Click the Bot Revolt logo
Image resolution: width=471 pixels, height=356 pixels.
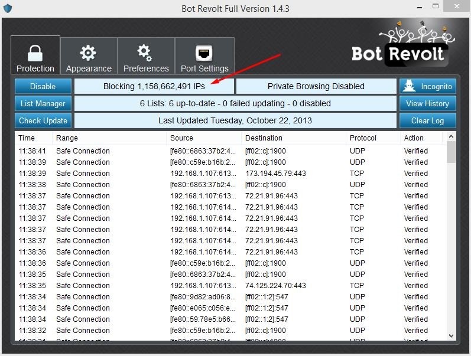click(x=402, y=45)
